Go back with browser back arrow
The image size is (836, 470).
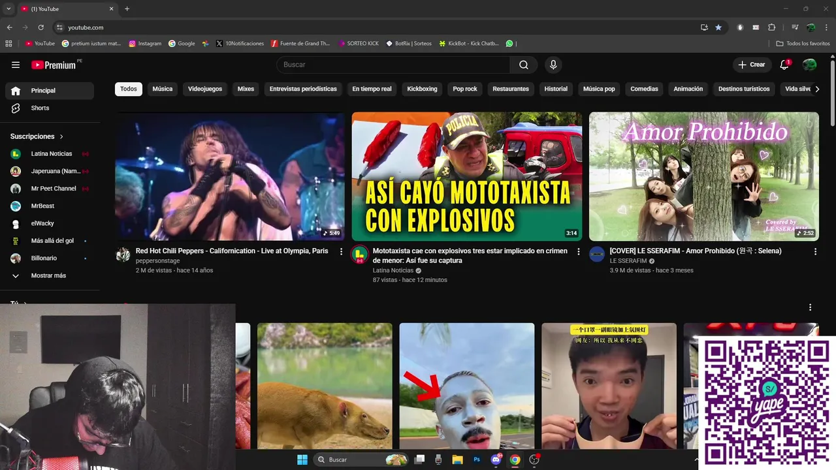9,27
